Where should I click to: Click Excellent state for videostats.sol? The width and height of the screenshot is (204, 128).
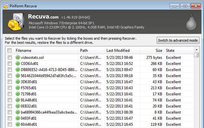(x=173, y=58)
